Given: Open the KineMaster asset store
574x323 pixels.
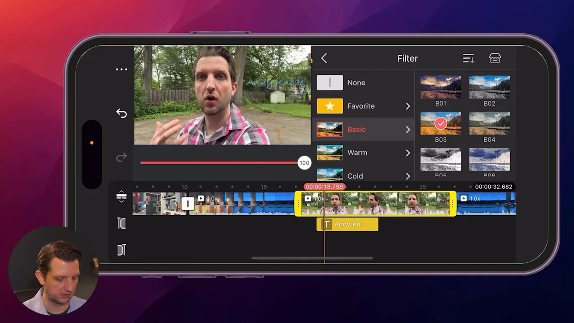Looking at the screenshot, I should [495, 58].
